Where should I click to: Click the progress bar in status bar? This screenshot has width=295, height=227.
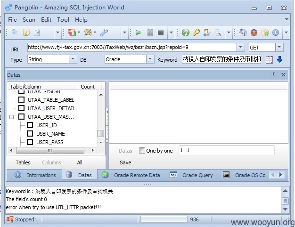tap(164, 219)
